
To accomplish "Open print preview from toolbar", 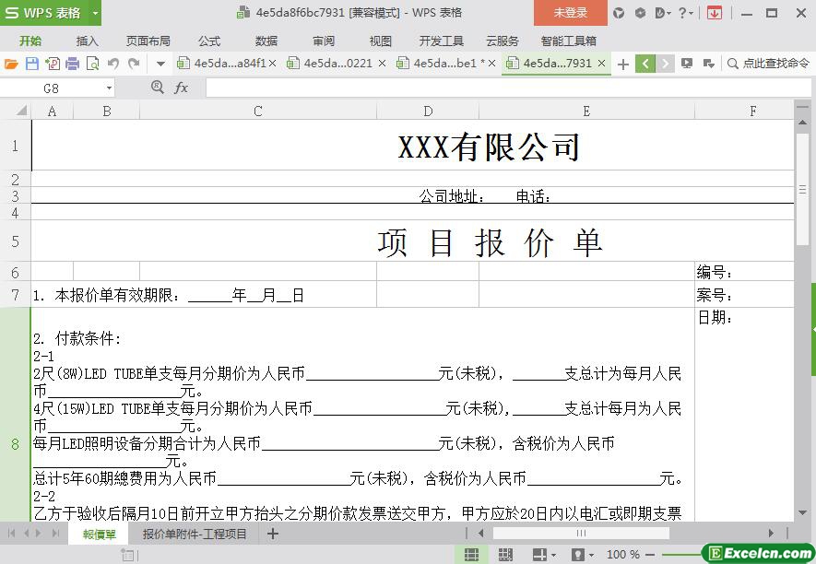I will tap(92, 64).
